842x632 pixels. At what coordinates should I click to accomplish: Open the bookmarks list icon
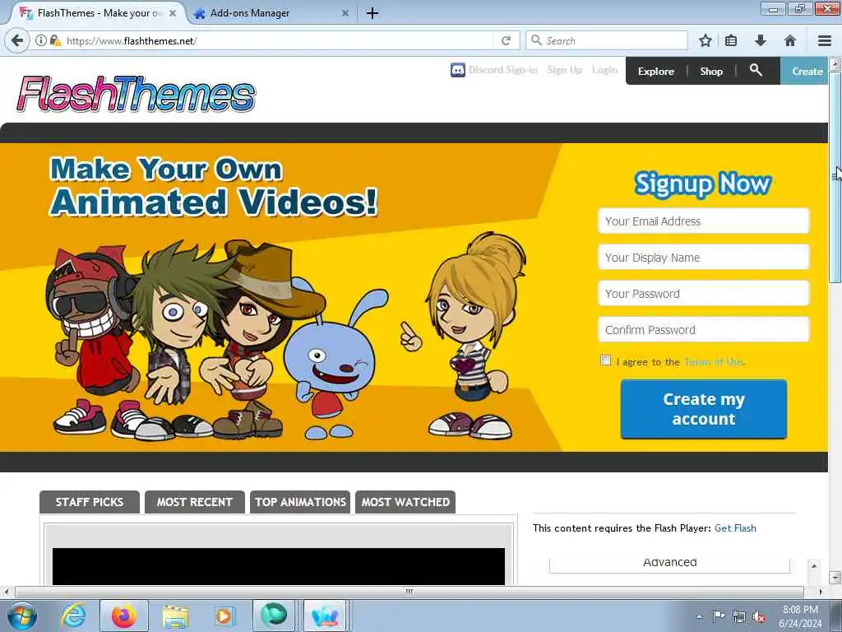click(x=731, y=40)
